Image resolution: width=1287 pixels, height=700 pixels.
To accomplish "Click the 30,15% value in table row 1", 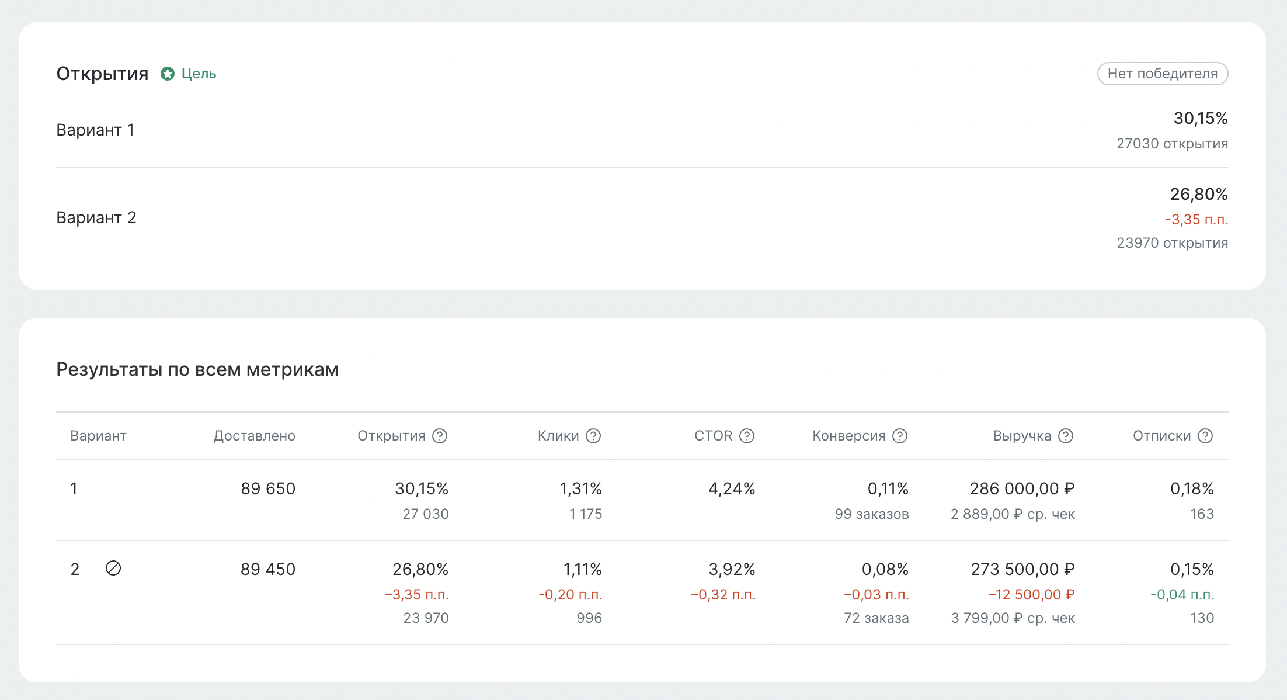I will [422, 488].
